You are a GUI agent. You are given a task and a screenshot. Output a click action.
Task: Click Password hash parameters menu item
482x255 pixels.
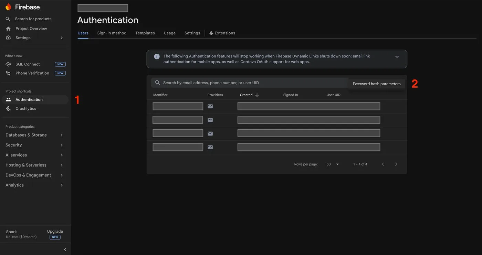pos(377,84)
